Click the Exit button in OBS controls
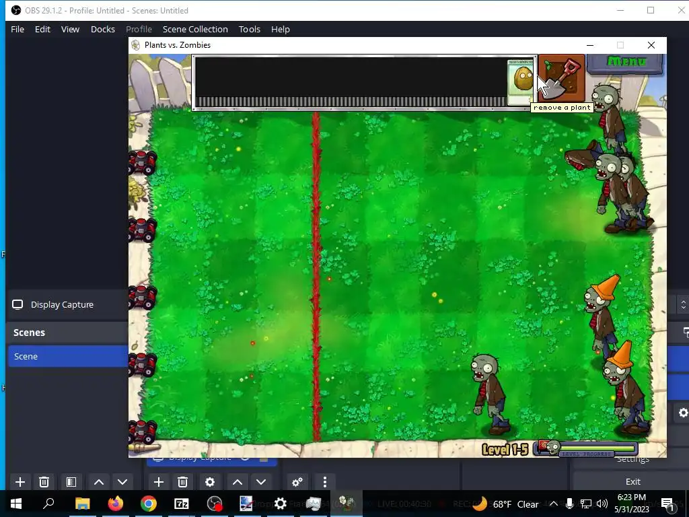 [x=632, y=481]
